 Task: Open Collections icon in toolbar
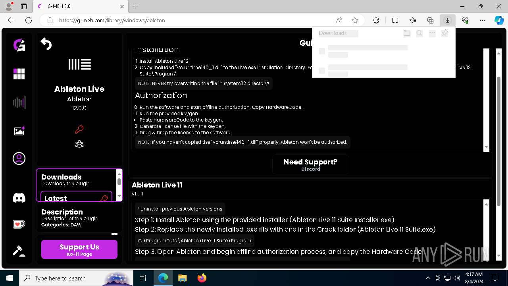pos(430,20)
